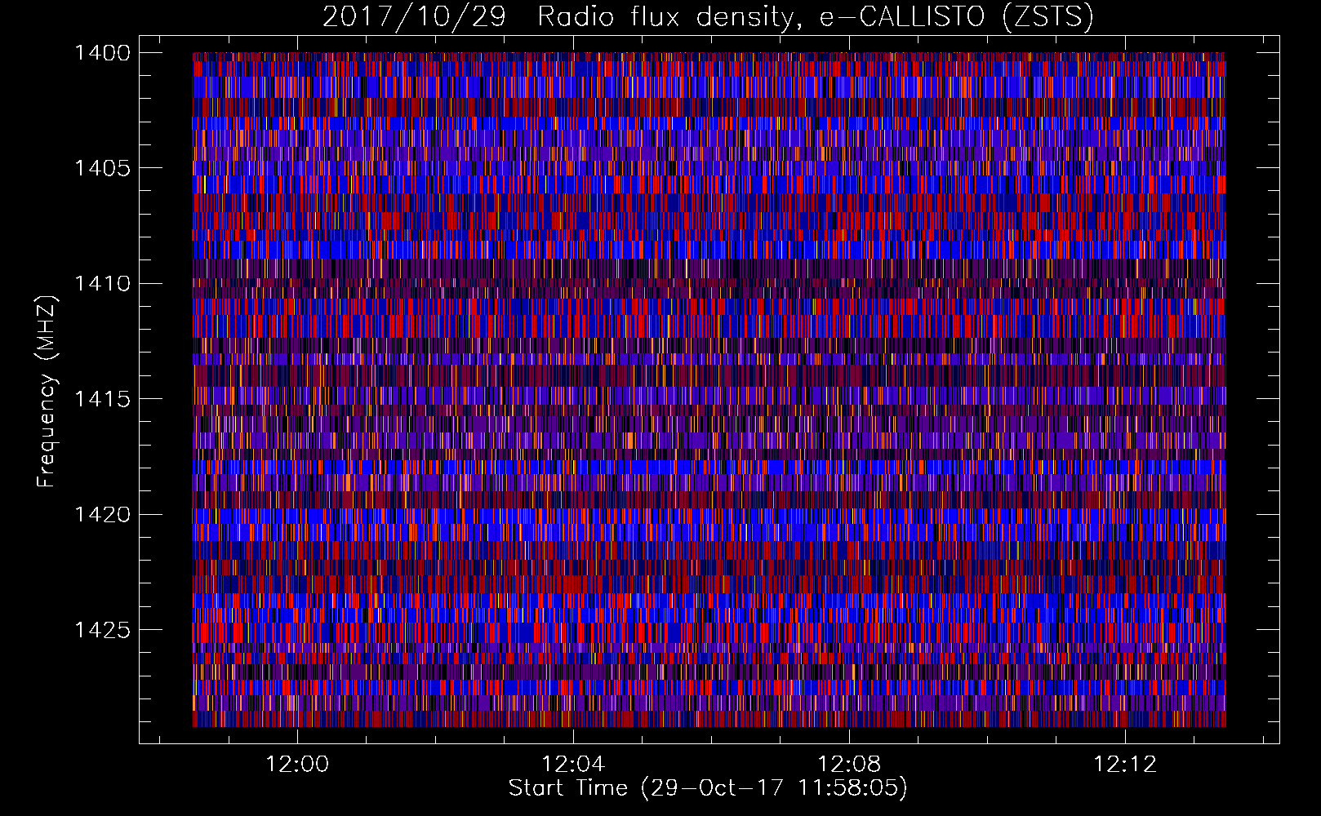Click the 12:04 time axis label
This screenshot has height=816, width=1321.
point(573,765)
